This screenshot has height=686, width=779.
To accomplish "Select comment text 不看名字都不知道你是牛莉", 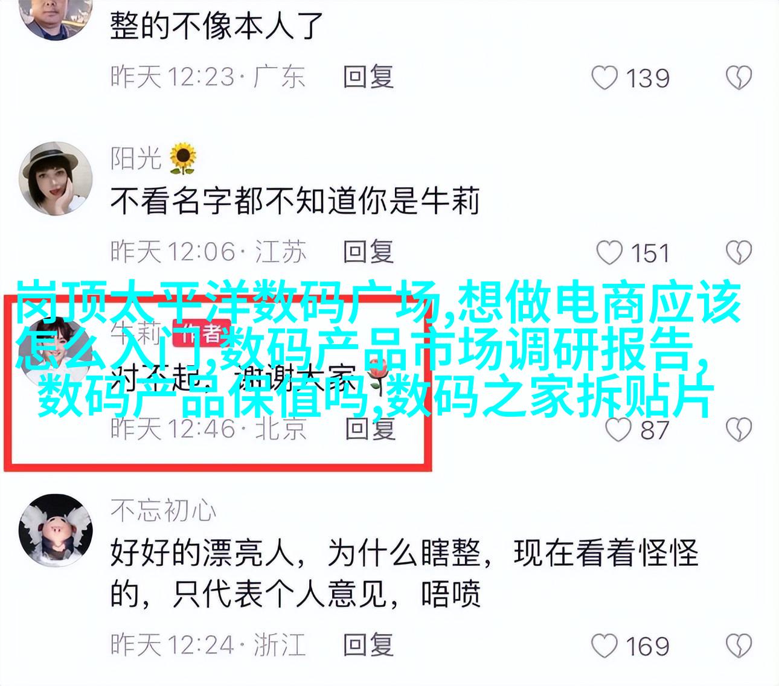I will click(295, 202).
